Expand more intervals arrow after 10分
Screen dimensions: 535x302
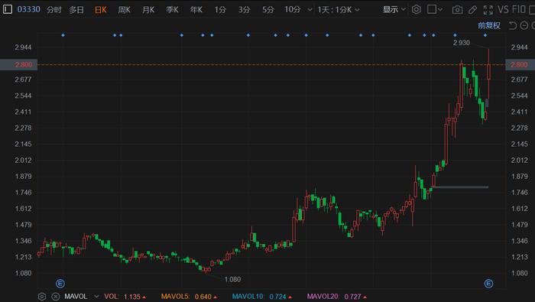[x=310, y=10]
